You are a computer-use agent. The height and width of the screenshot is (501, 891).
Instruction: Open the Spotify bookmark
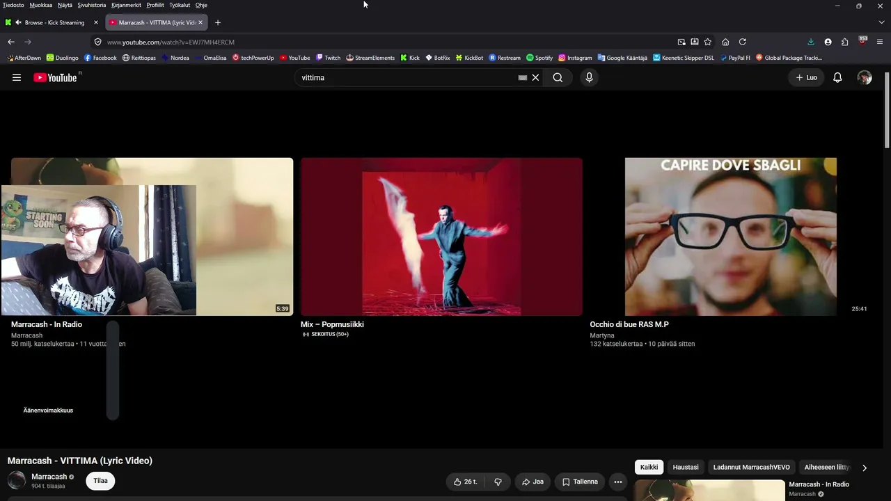(x=539, y=58)
